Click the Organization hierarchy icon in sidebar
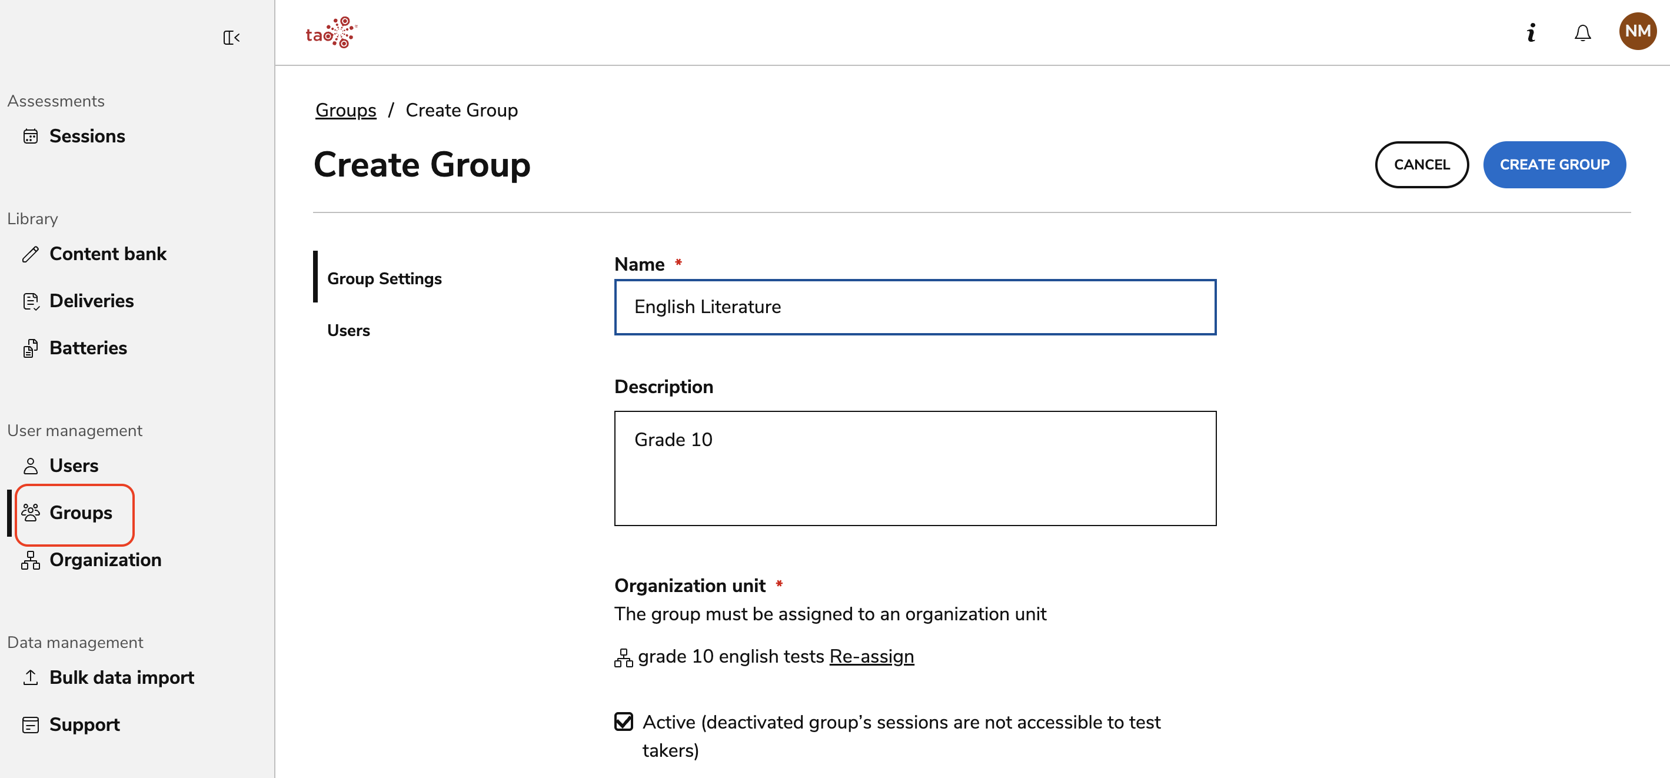1670x778 pixels. point(31,560)
